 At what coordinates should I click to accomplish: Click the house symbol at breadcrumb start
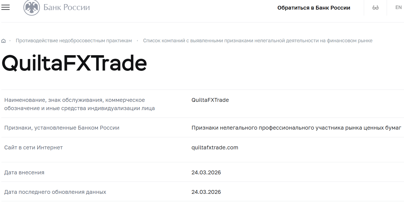[x=3, y=40]
